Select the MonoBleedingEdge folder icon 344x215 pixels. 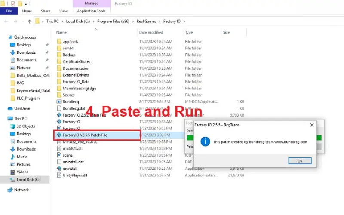tap(59, 89)
